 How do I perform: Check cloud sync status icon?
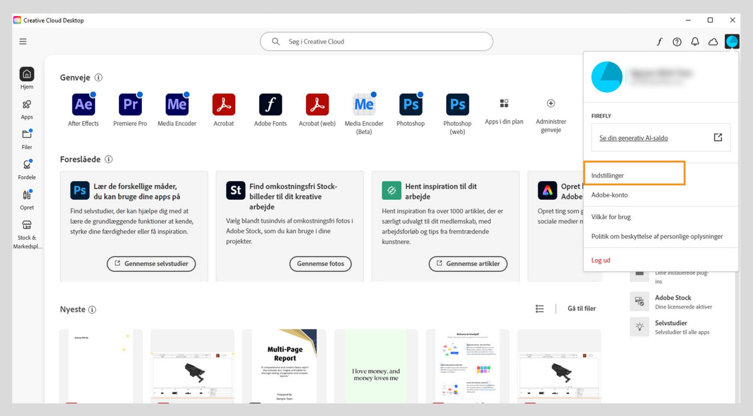[713, 42]
